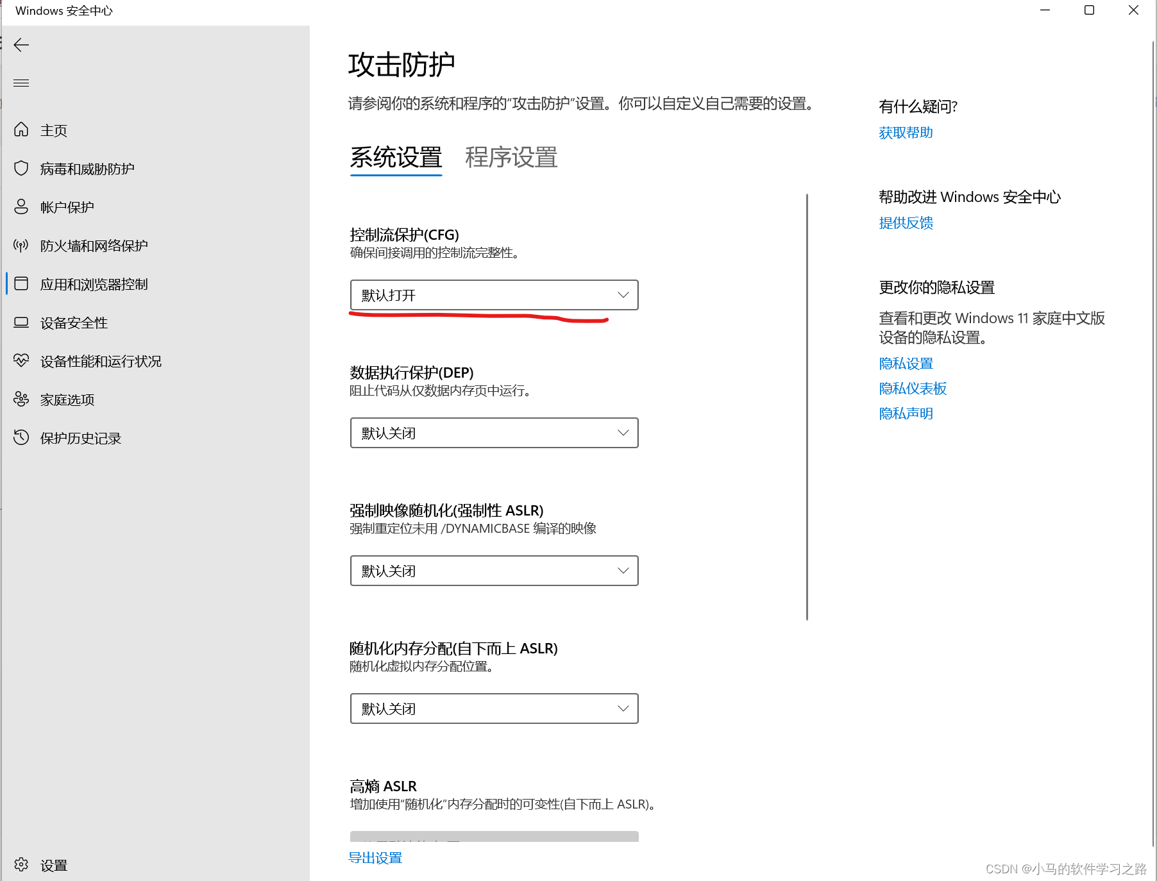Click the 获取帮助 link
The width and height of the screenshot is (1157, 881).
click(906, 133)
